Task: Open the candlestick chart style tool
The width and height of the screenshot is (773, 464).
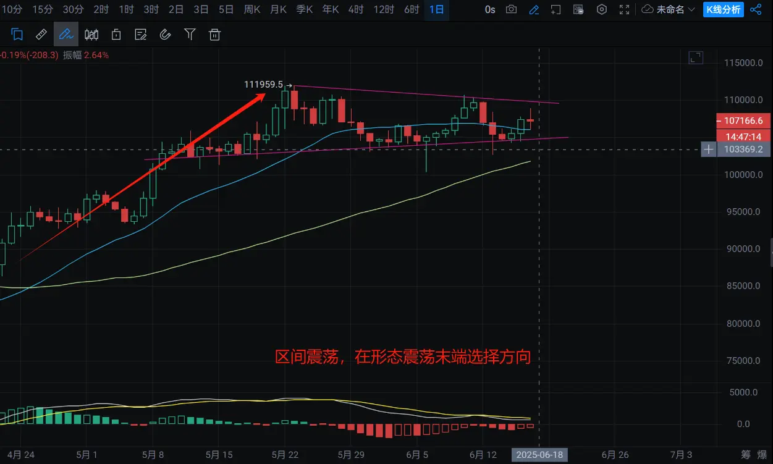Action: (x=91, y=35)
